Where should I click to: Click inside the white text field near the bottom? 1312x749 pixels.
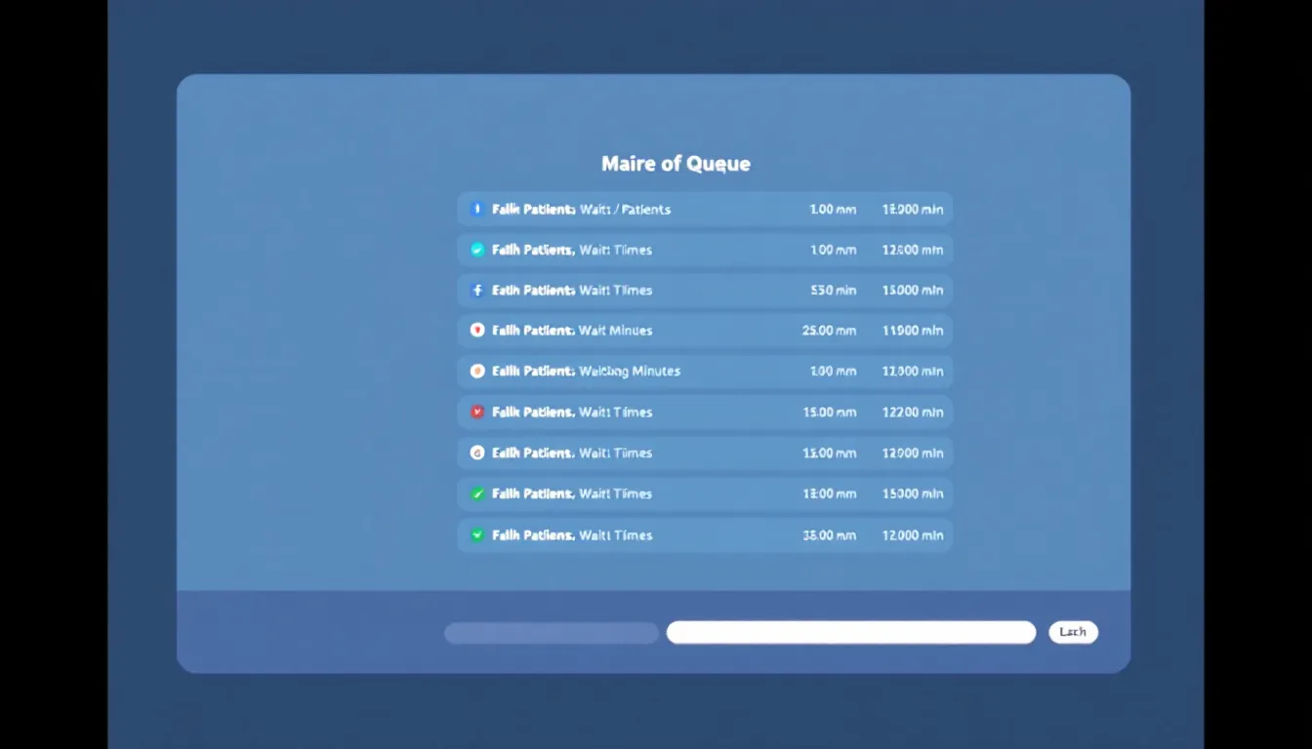(x=850, y=632)
